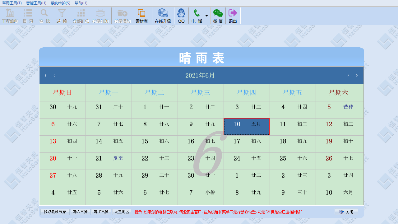The image size is (398, 224).
Task: Click the 关闭 close button at bottom right
Action: (x=346, y=211)
